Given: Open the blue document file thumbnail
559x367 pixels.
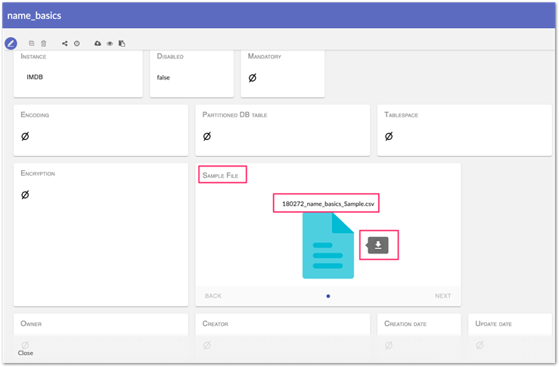Looking at the screenshot, I should (x=328, y=246).
